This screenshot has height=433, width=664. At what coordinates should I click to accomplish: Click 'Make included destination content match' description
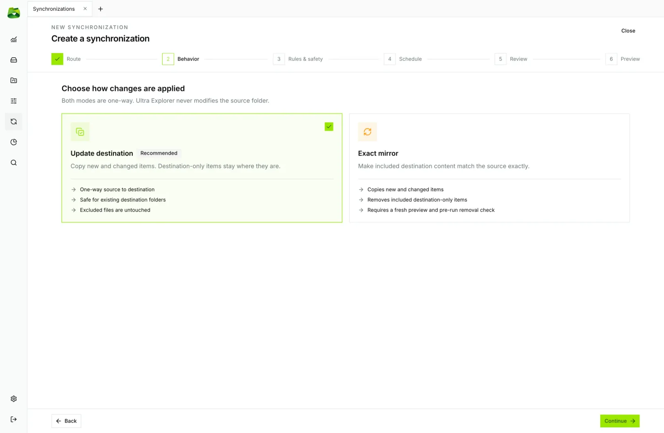pos(444,166)
